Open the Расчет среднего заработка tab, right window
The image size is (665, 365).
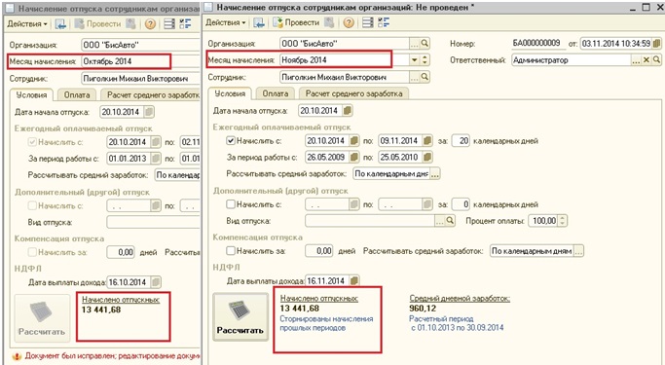pos(353,93)
